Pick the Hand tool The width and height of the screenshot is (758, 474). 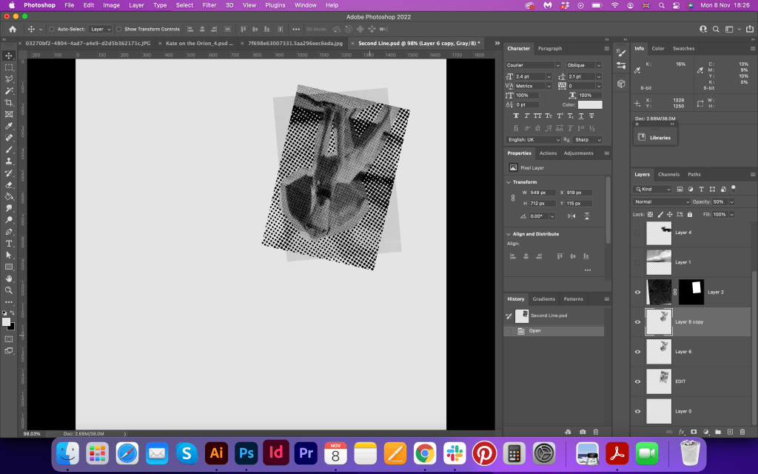tap(9, 278)
